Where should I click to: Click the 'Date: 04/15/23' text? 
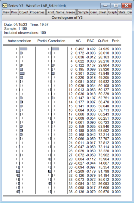point(16,25)
